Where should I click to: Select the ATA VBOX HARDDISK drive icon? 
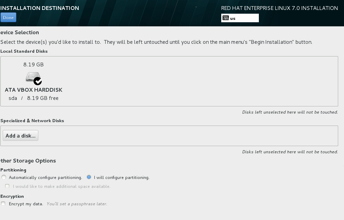[34, 78]
